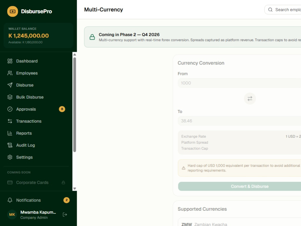Click the Search employees input
Image resolution: width=301 pixels, height=226 pixels.
283,10
